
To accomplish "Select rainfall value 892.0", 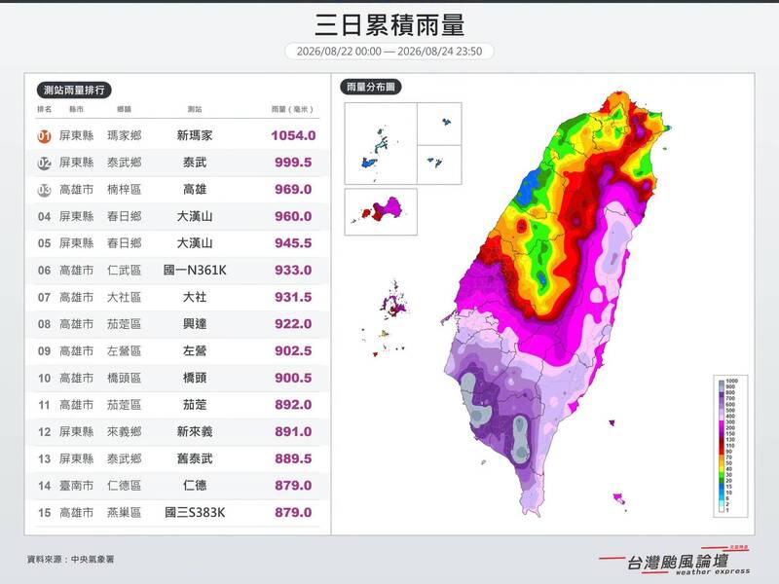I will coord(293,405).
